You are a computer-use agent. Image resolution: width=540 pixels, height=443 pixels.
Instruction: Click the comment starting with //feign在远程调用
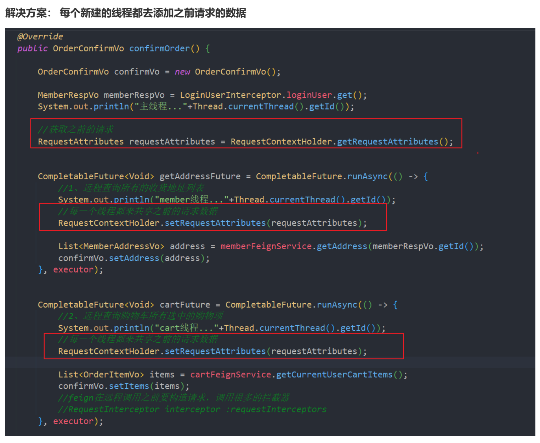pos(174,398)
